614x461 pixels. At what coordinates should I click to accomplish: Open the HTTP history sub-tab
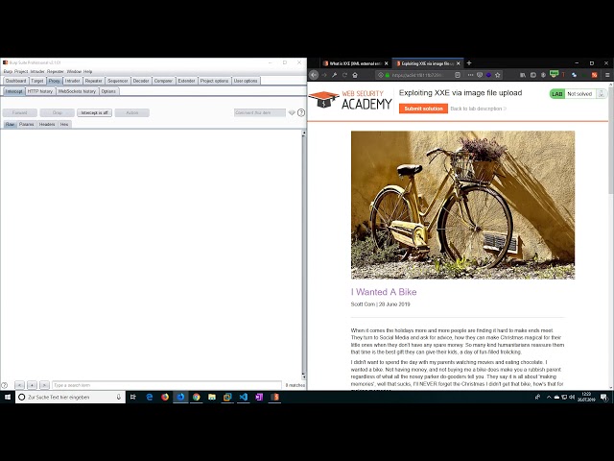40,91
